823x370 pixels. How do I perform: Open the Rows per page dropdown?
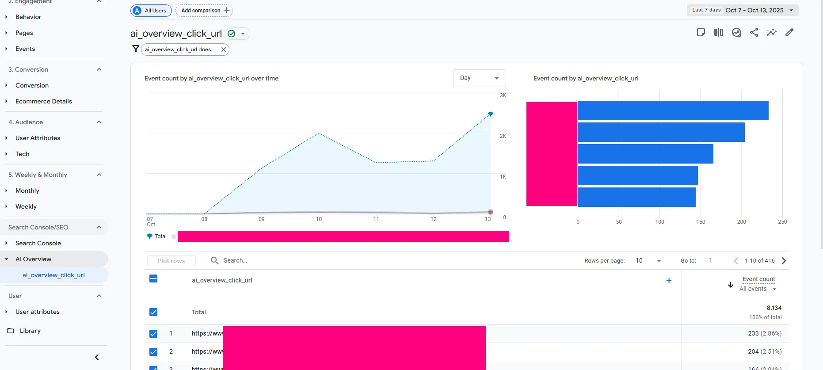648,261
